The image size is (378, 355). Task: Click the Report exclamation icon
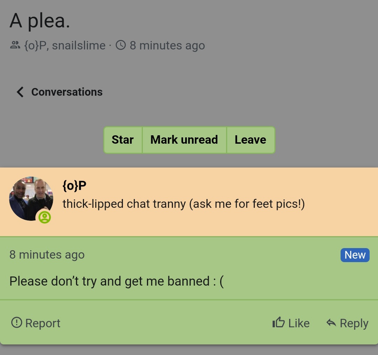pyautogui.click(x=17, y=322)
